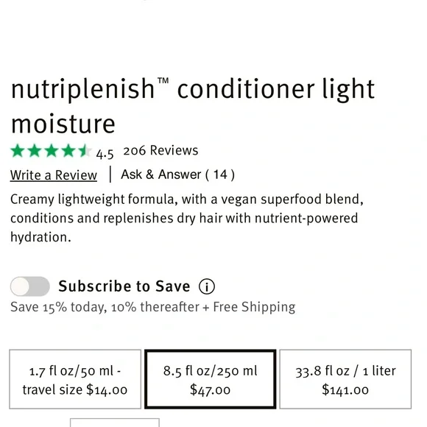Image resolution: width=427 pixels, height=427 pixels.
Task: Turn on the Subscribe to Save switch
Action: [30, 286]
